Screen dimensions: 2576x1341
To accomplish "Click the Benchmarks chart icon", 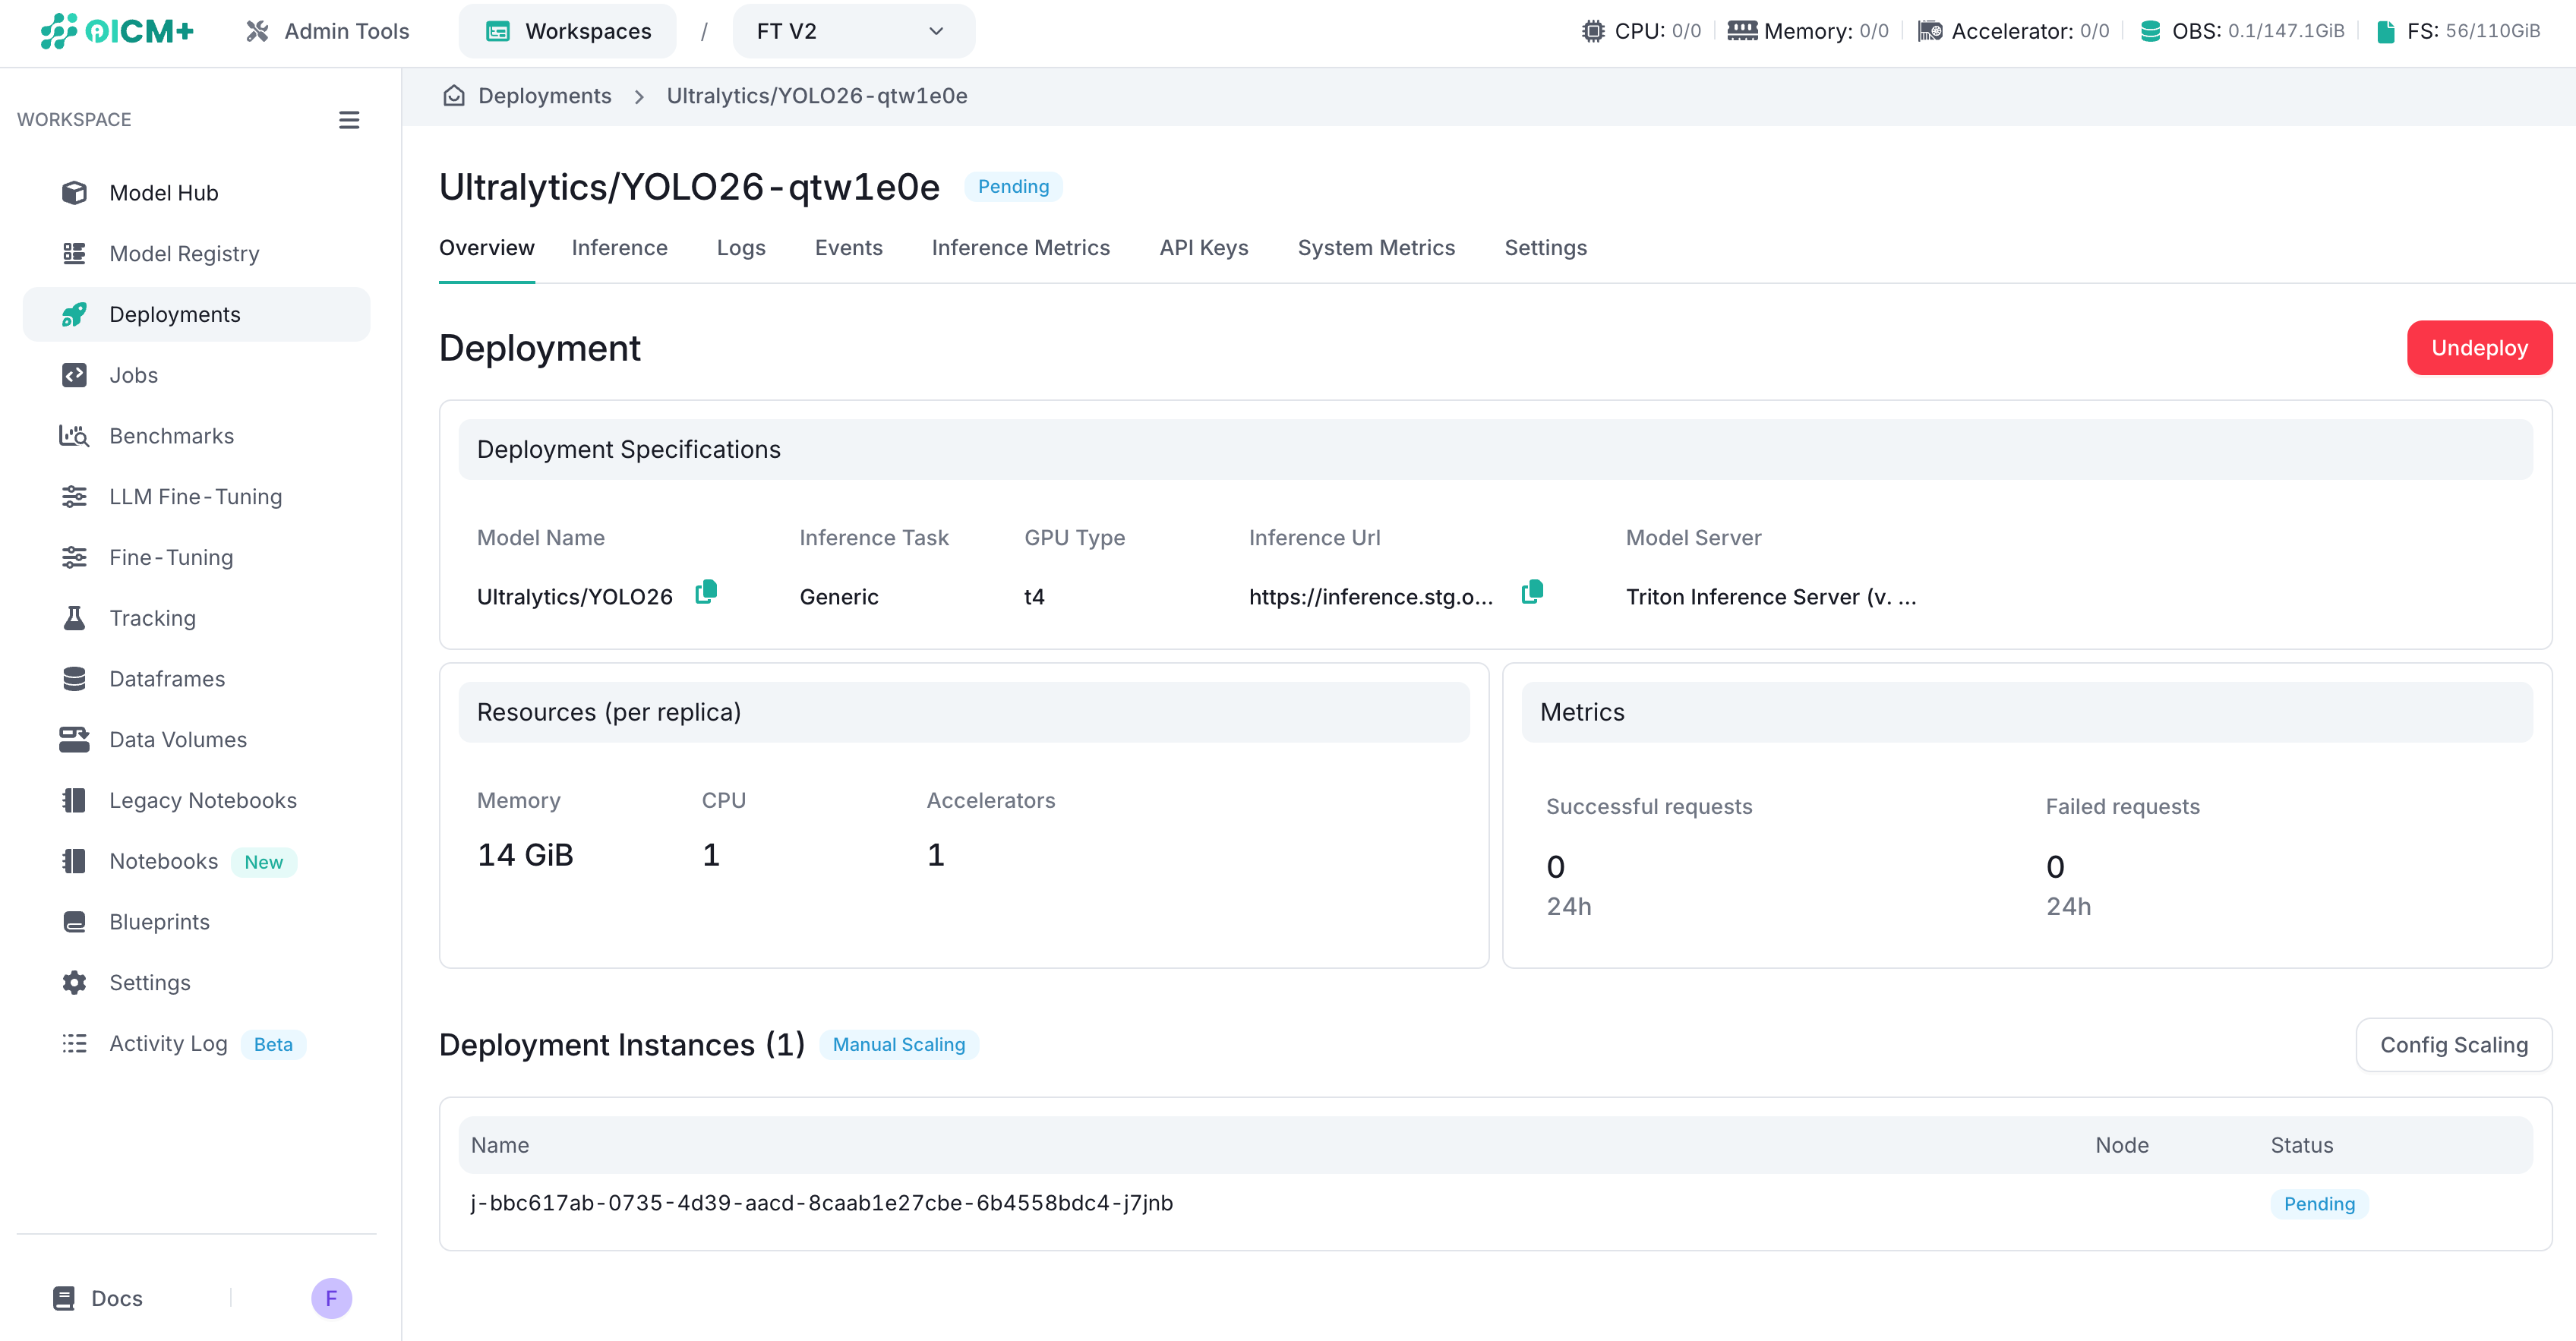I will pyautogui.click(x=74, y=436).
